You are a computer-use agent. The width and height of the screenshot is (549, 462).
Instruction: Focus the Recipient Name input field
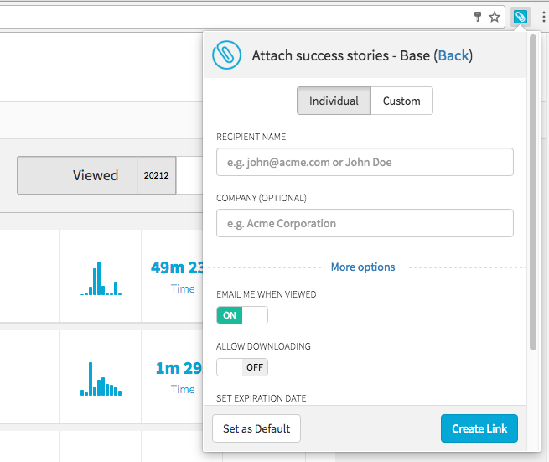click(x=365, y=162)
